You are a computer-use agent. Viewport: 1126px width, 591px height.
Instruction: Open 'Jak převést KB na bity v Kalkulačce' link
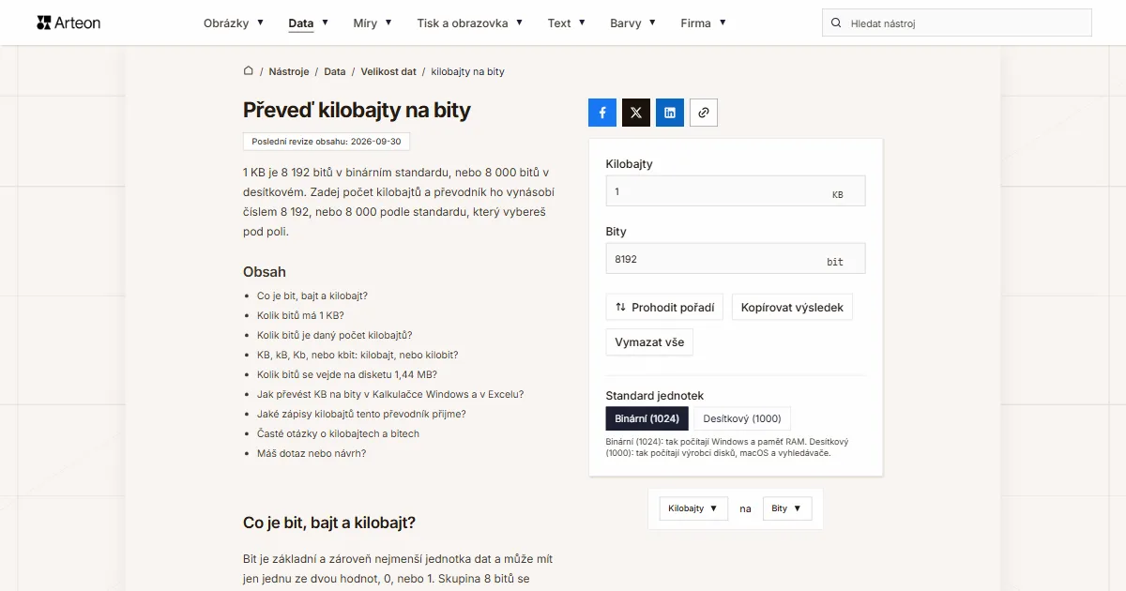[390, 394]
